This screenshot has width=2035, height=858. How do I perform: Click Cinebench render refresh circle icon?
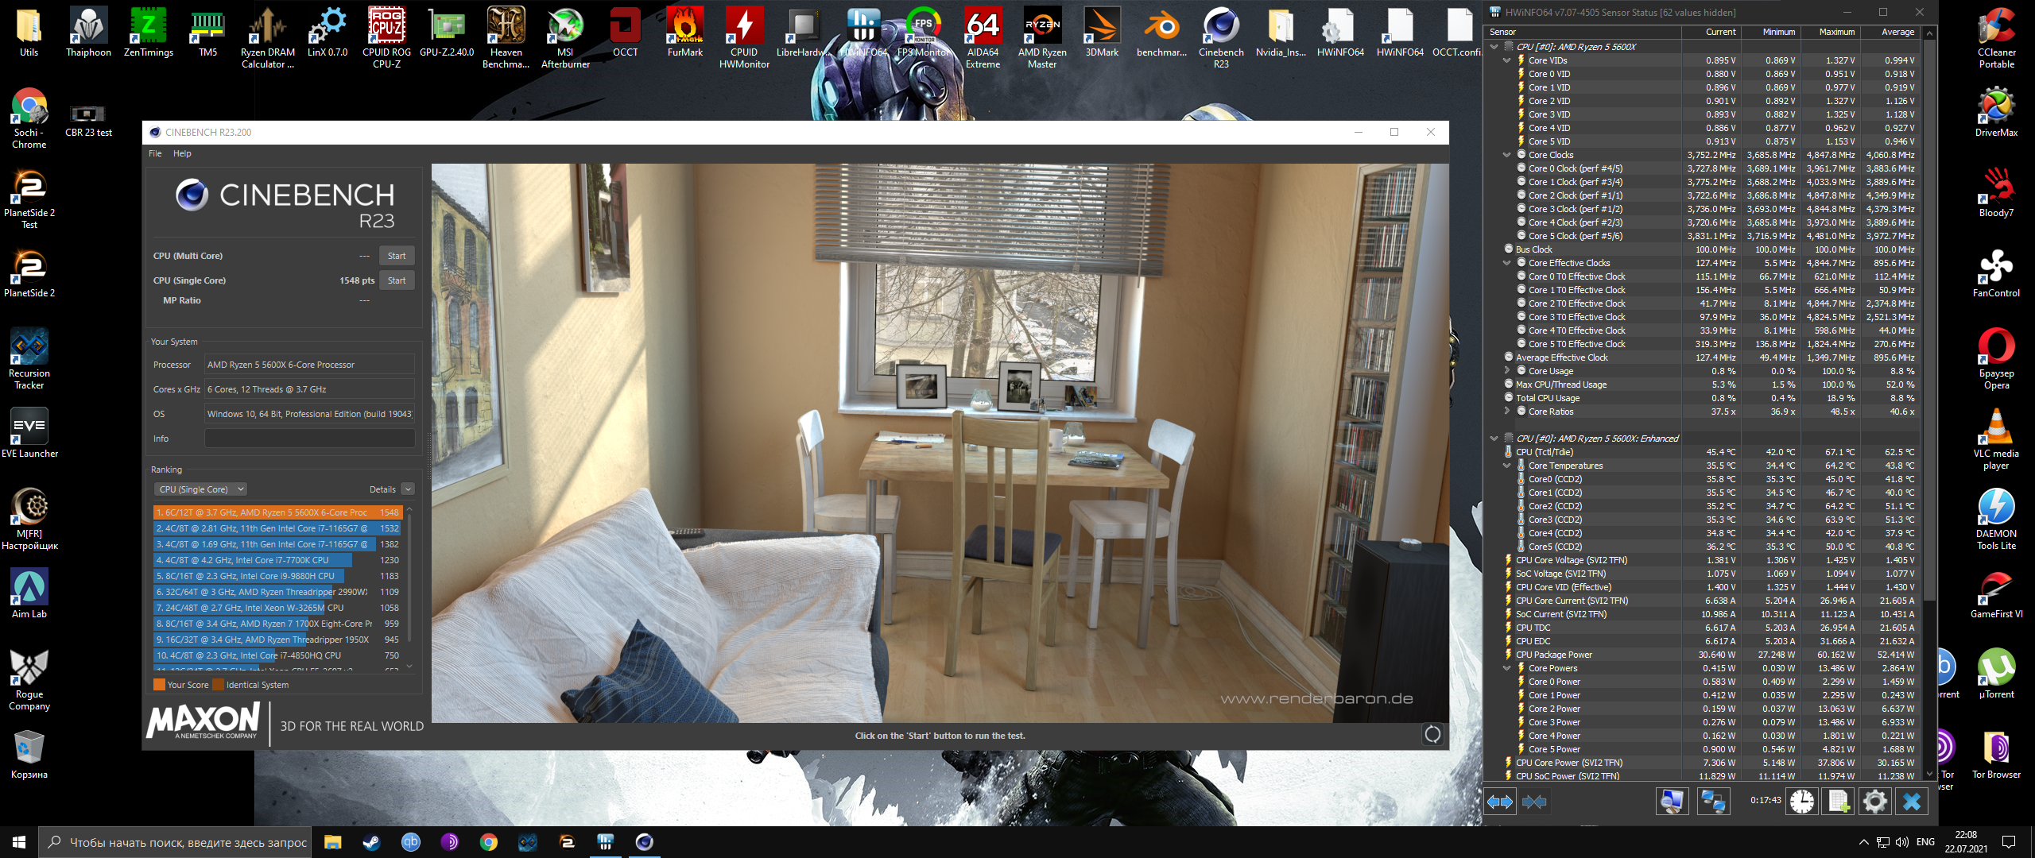(1432, 735)
